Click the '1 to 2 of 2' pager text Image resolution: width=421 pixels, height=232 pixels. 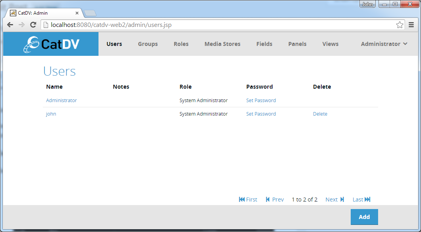(x=305, y=200)
